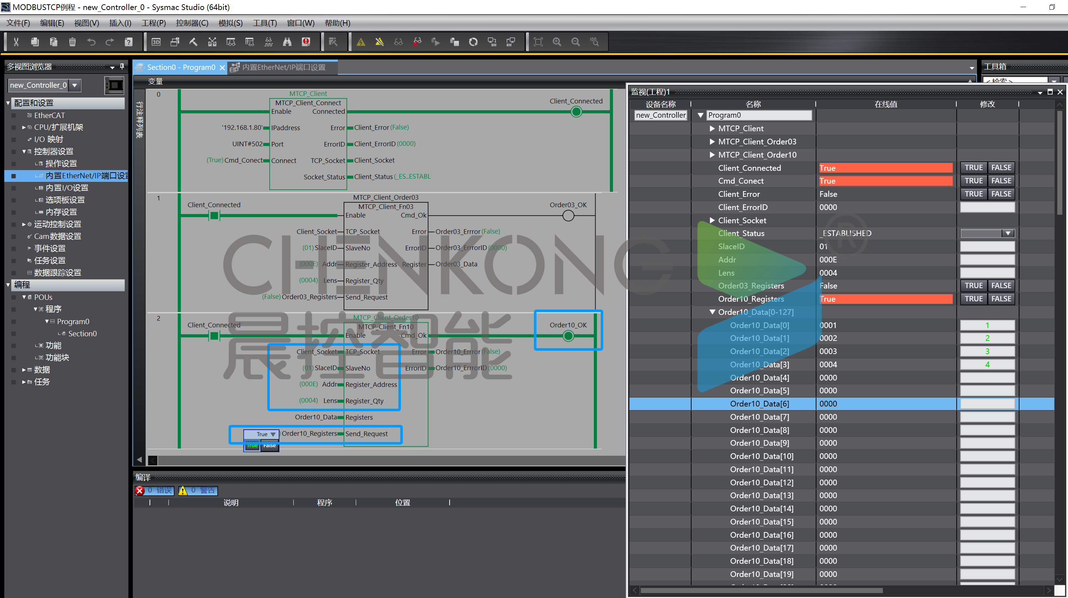
Task: Open the True dropdown beside Order10_Registers in ladder
Action: [273, 434]
